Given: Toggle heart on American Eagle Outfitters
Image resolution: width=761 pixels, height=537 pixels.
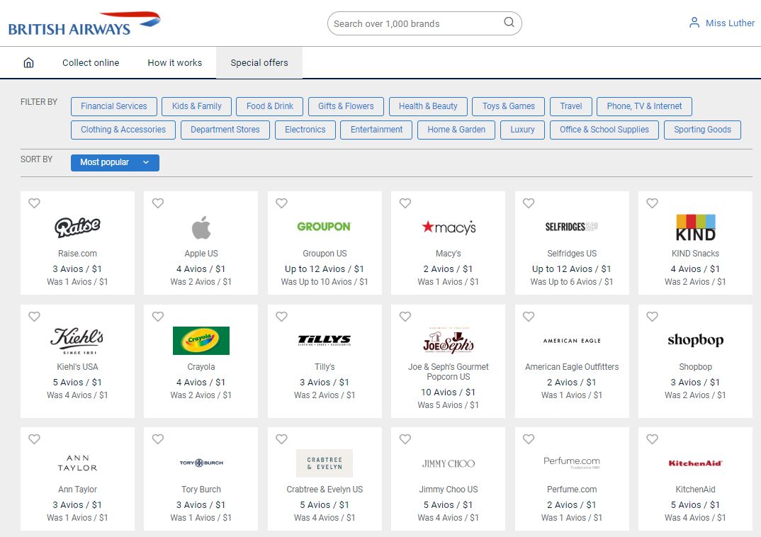Looking at the screenshot, I should click(x=529, y=316).
